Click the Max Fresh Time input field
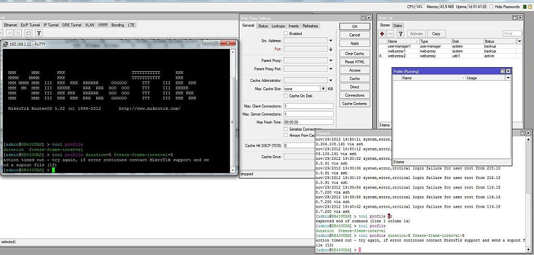The width and height of the screenshot is (534, 255). pos(309,122)
